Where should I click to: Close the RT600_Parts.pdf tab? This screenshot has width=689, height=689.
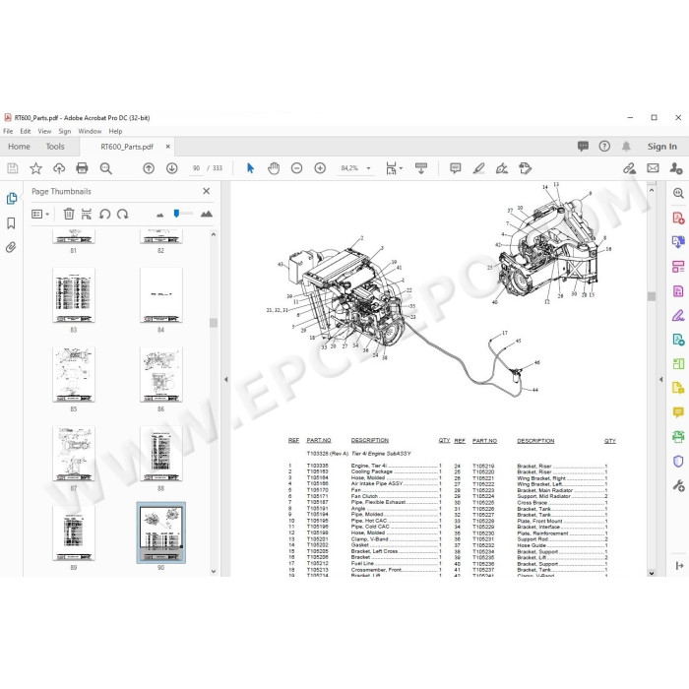pyautogui.click(x=168, y=147)
